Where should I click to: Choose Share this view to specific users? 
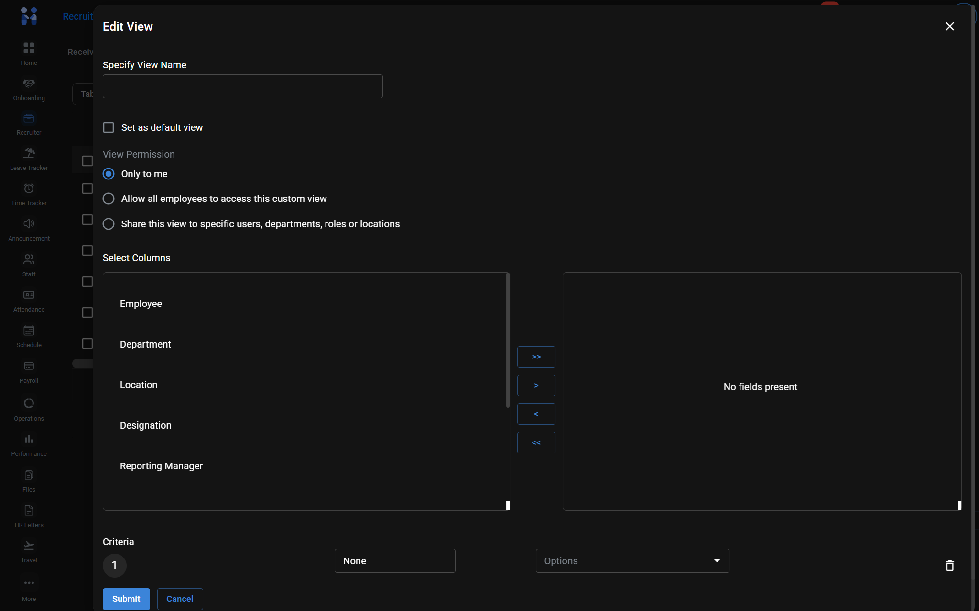(x=109, y=224)
